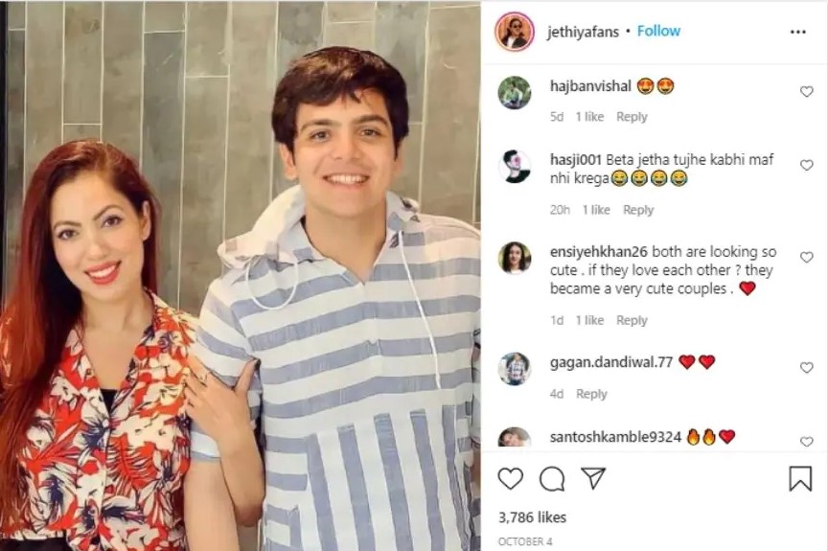
Task: Like gagan.dandiwal.77's comment
Action: click(x=806, y=367)
